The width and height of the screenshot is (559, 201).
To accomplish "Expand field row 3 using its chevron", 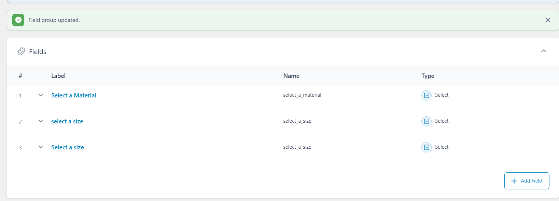I will (x=41, y=147).
